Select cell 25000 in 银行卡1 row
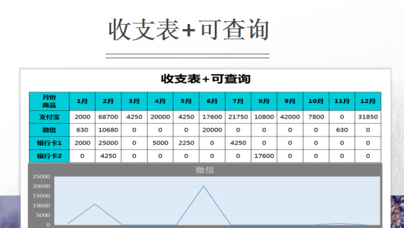This screenshot has width=404, height=228. pos(108,143)
